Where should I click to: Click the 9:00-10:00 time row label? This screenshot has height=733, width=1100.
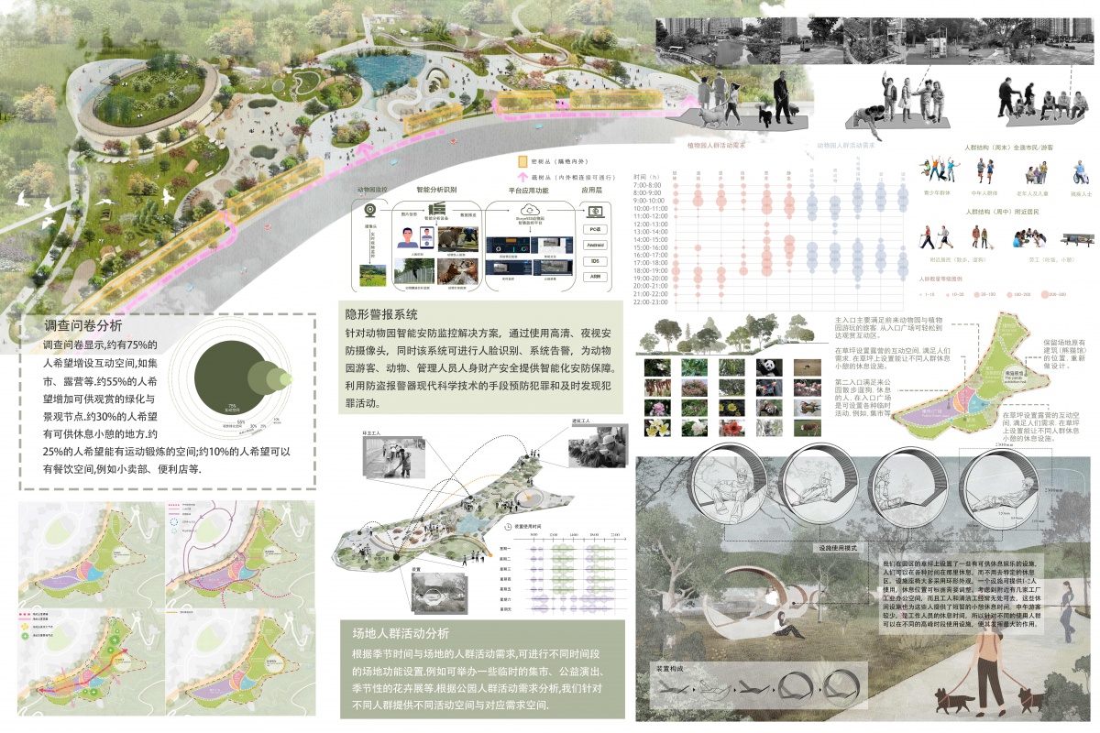click(649, 201)
